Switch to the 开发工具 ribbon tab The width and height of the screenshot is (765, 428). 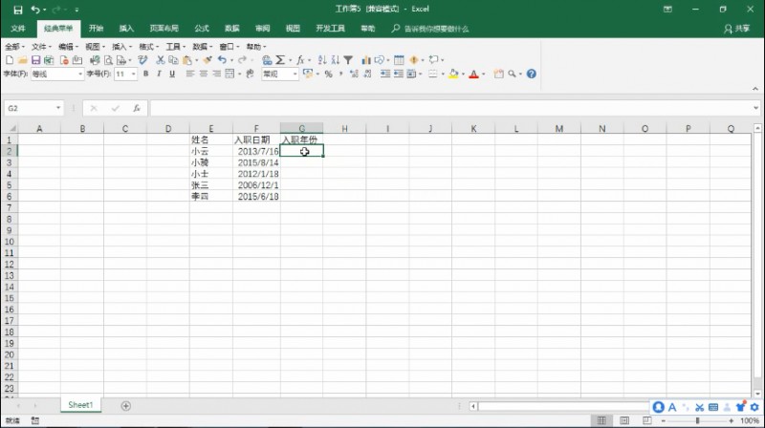coord(330,29)
